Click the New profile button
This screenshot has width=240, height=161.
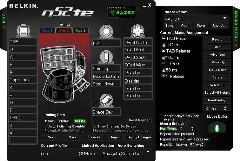51,137
